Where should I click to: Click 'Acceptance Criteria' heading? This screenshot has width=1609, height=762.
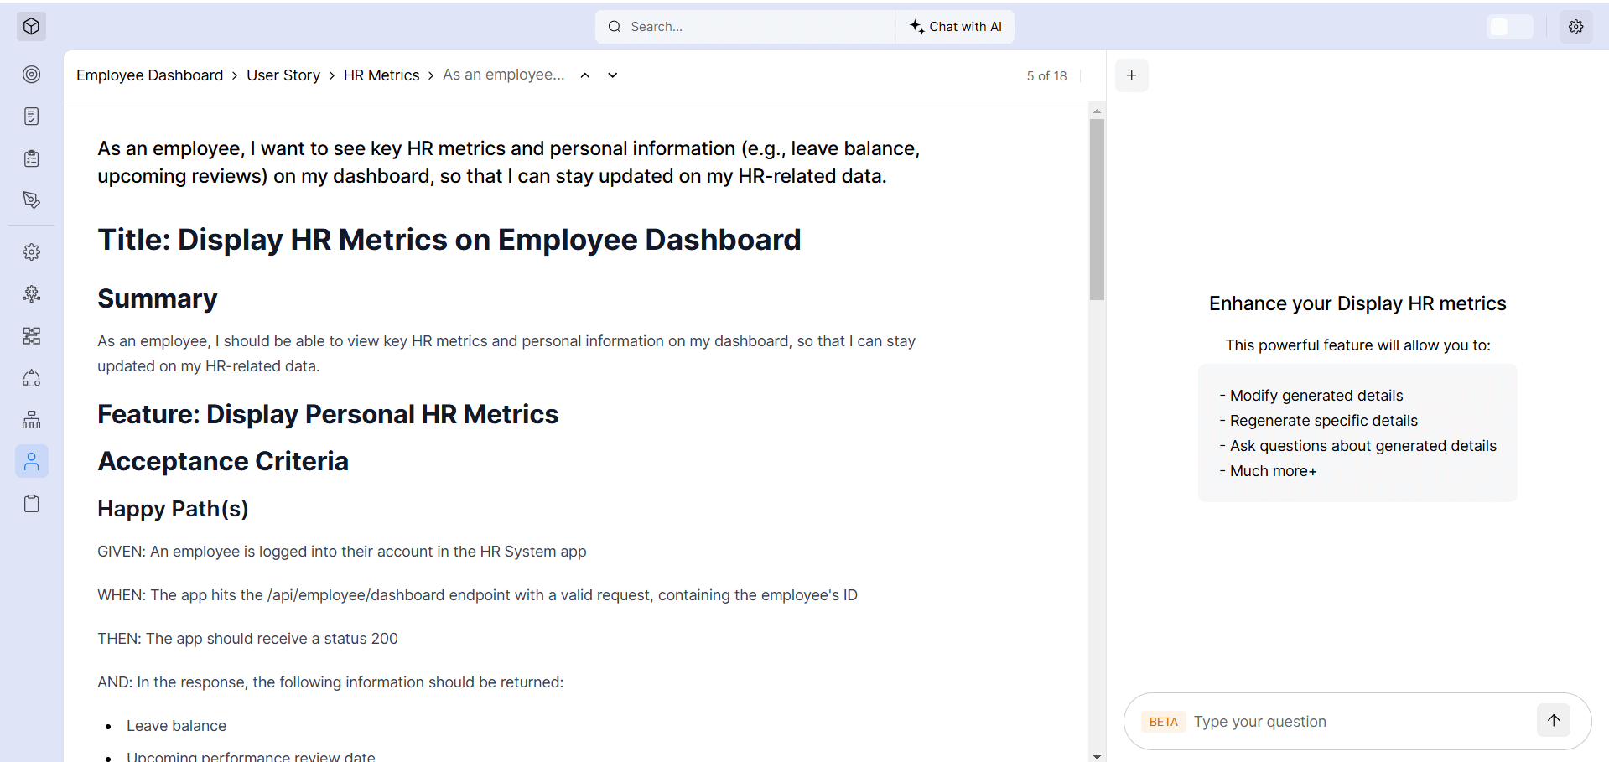click(x=223, y=461)
